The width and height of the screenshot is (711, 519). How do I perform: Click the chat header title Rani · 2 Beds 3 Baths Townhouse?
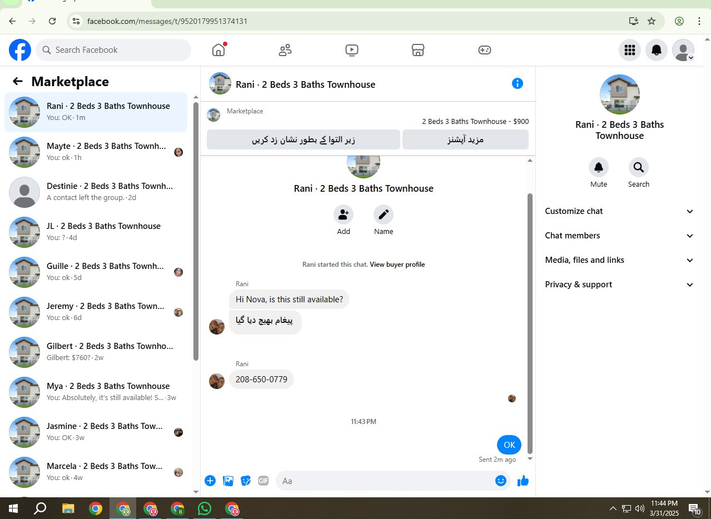pos(305,84)
